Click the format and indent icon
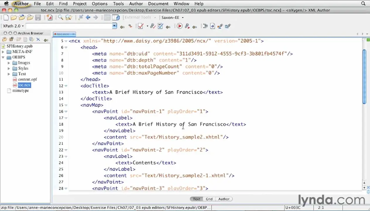The width and height of the screenshot is (370, 211). [205, 26]
